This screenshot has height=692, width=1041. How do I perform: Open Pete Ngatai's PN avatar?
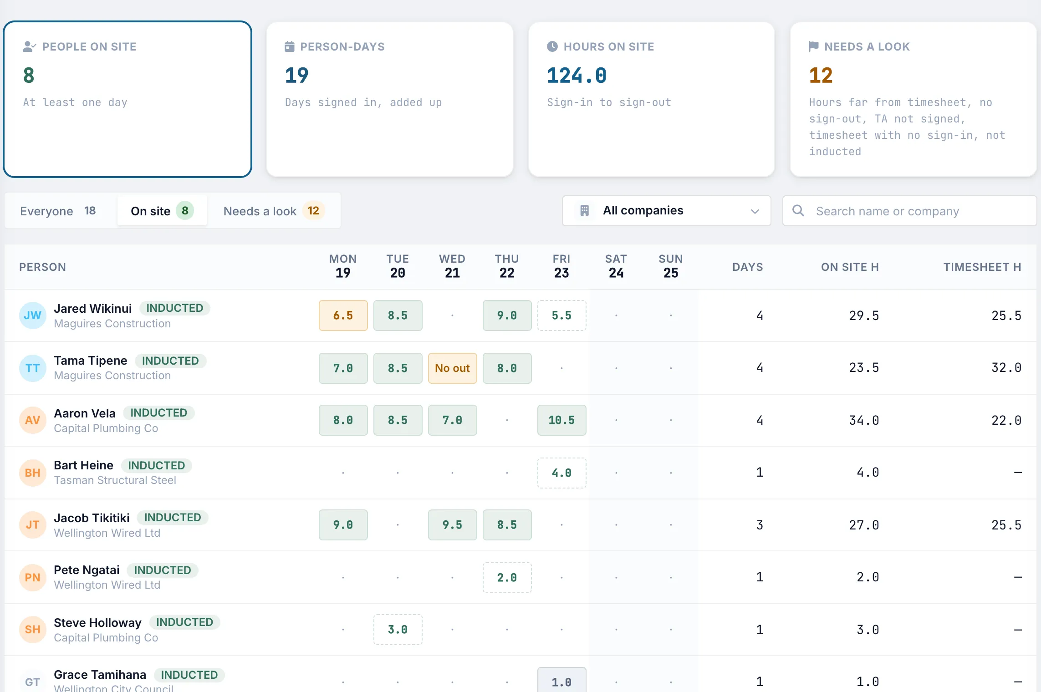(x=33, y=577)
